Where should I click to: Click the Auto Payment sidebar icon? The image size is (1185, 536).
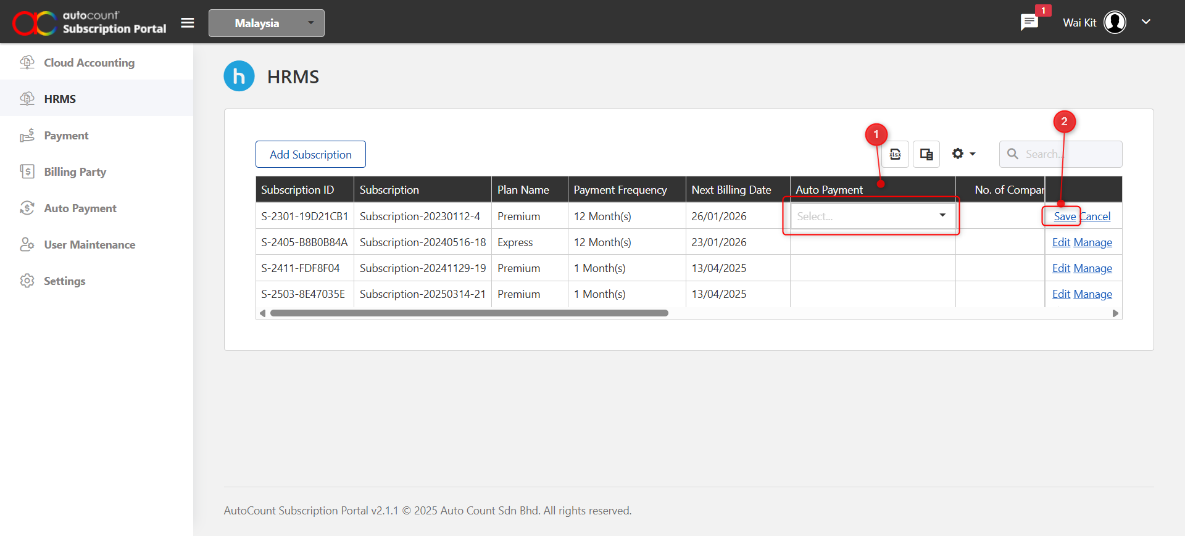tap(27, 208)
